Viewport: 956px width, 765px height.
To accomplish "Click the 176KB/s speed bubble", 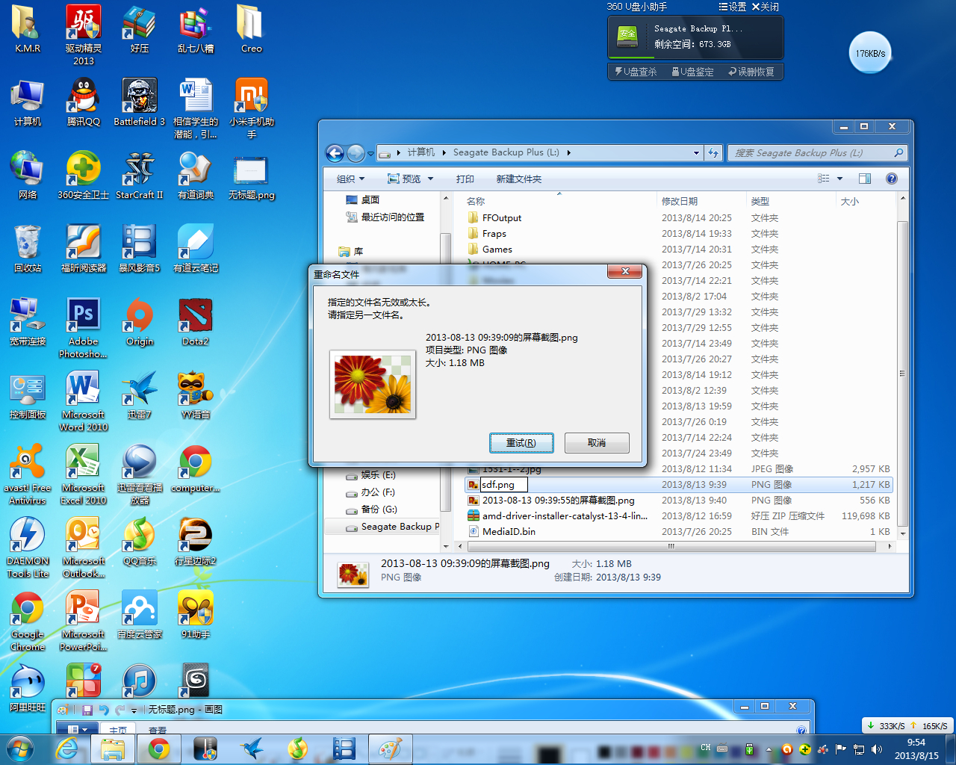I will click(x=870, y=53).
